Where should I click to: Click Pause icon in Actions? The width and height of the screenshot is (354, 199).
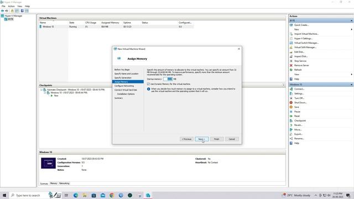tap(291, 112)
